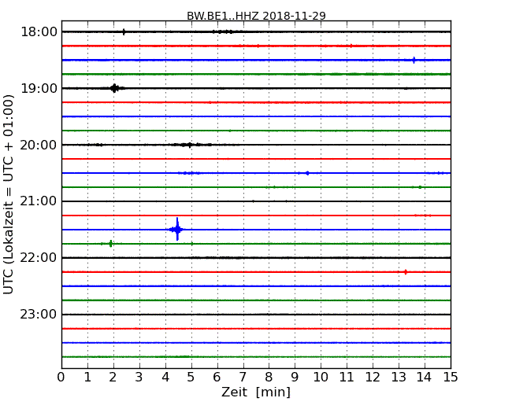512x409 pixels.
Task: Click the plot title BW.BE1..HHZ 2018-11-29
Action: click(x=256, y=16)
